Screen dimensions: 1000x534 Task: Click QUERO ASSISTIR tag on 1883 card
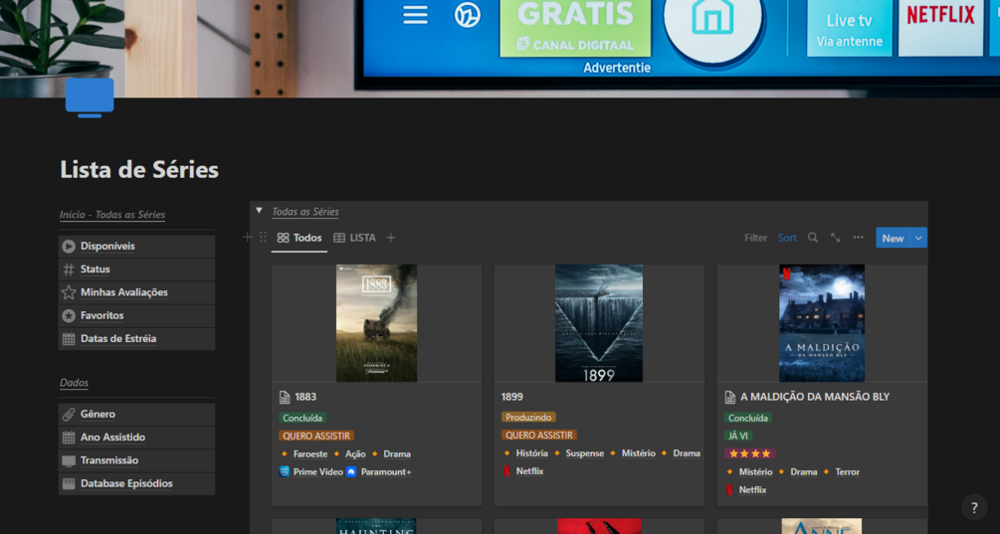[x=316, y=436]
